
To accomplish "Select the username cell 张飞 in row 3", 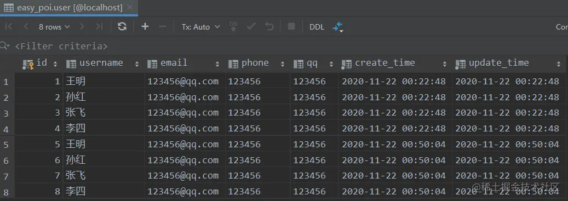I will pyautogui.click(x=103, y=113).
